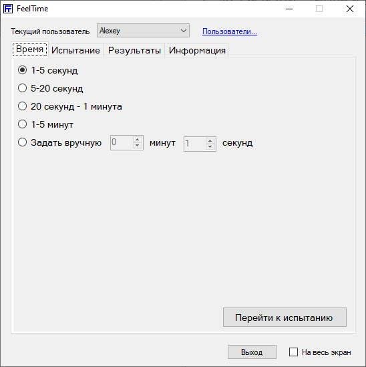Decrease the minutes spinner value
Screen dimensions: 366x367
pyautogui.click(x=138, y=146)
